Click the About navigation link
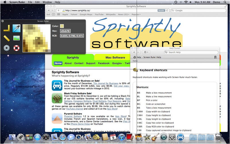Screen dimensions: 230x144 pyautogui.click(x=68, y=63)
